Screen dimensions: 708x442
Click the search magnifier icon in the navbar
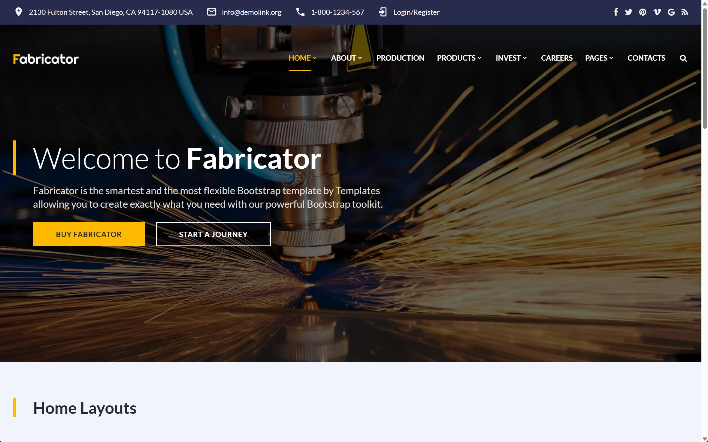pyautogui.click(x=683, y=58)
